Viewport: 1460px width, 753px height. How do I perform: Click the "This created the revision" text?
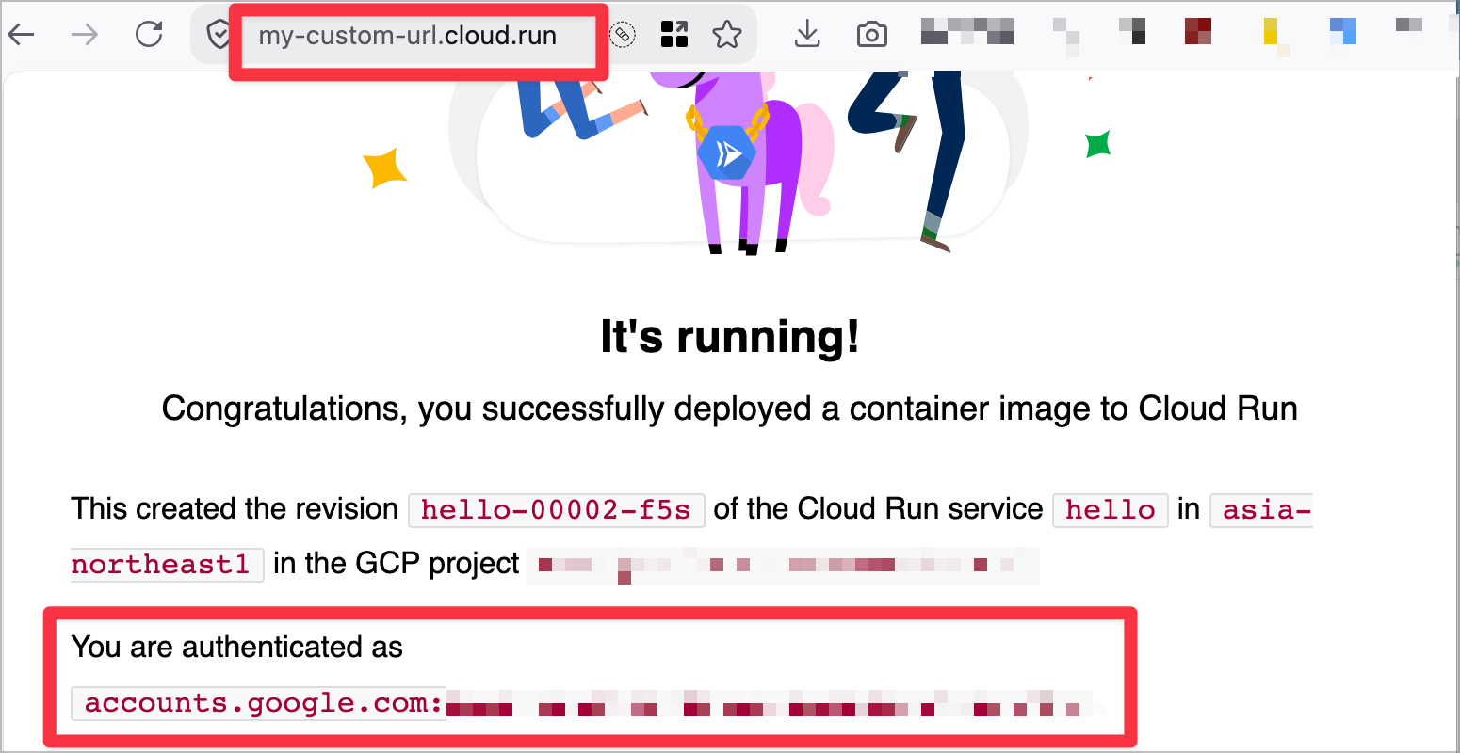[x=235, y=509]
